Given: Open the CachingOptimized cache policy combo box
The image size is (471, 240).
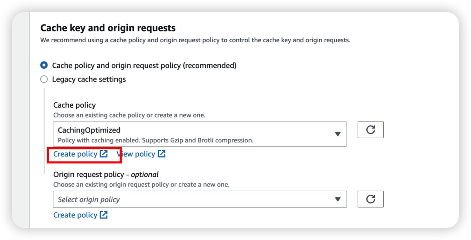Looking at the screenshot, I should click(196, 134).
